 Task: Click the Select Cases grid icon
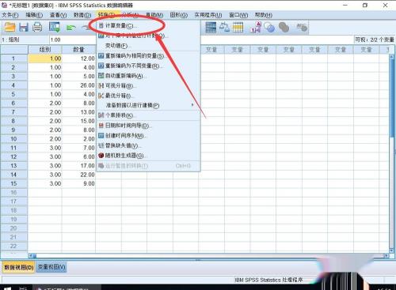pyautogui.click(x=238, y=28)
